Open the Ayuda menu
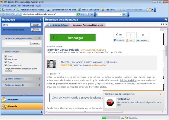Viewport: 169px width, 120px height. click(x=39, y=6)
